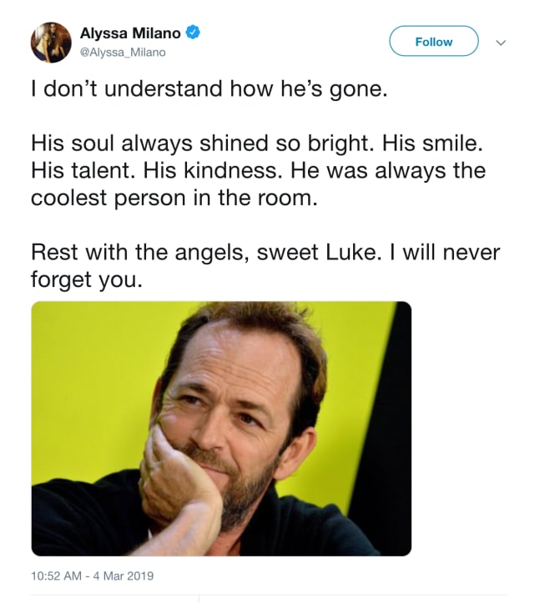
Task: Select the Alyssa Milano display name
Action: 130,33
